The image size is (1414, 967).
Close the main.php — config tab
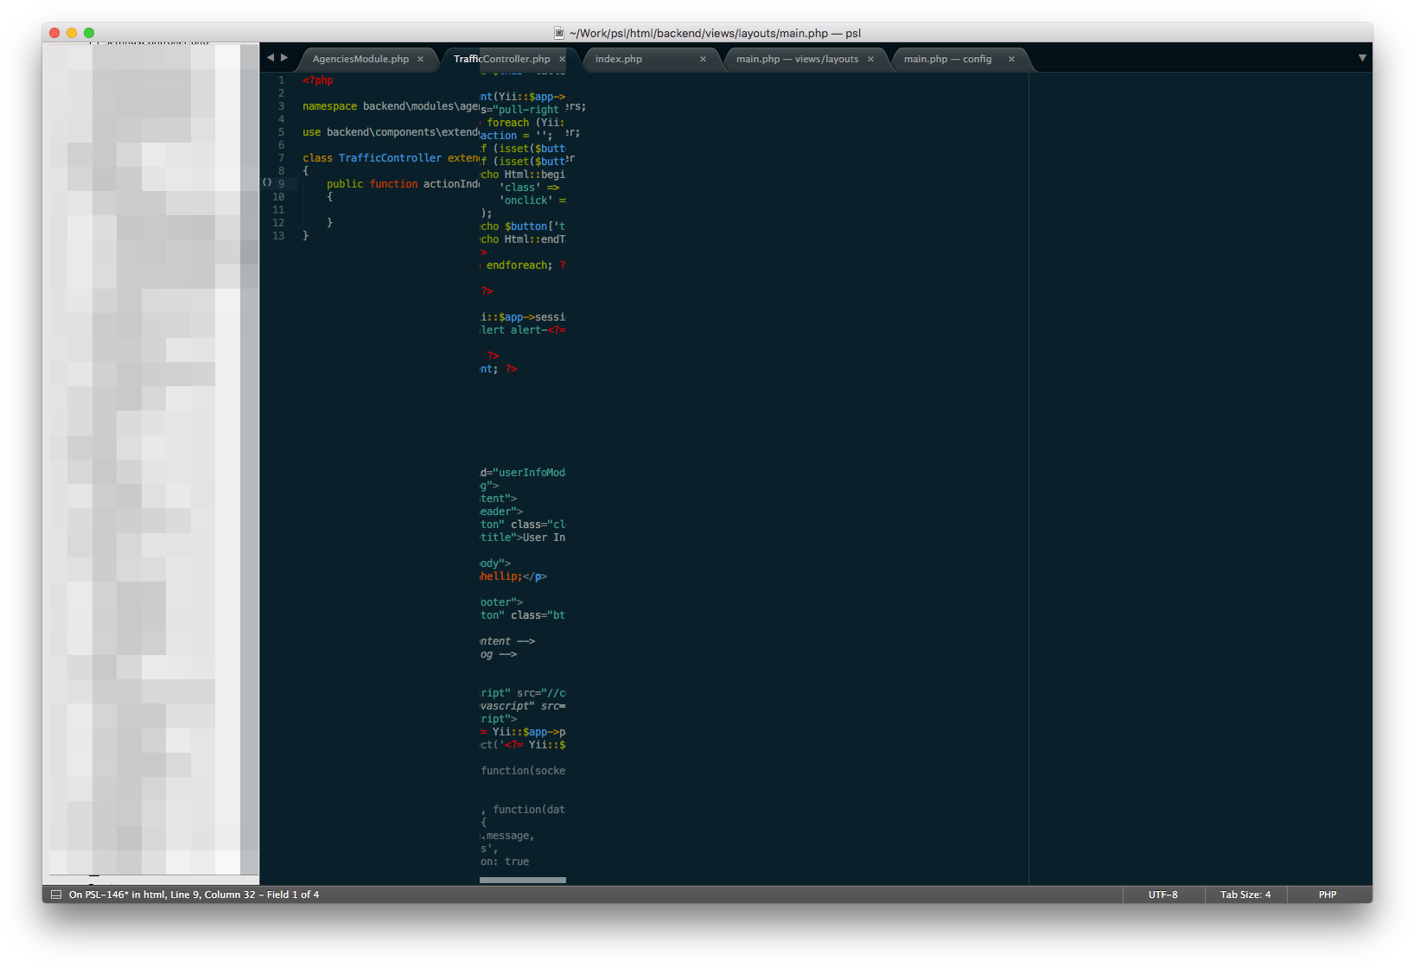(x=1011, y=59)
